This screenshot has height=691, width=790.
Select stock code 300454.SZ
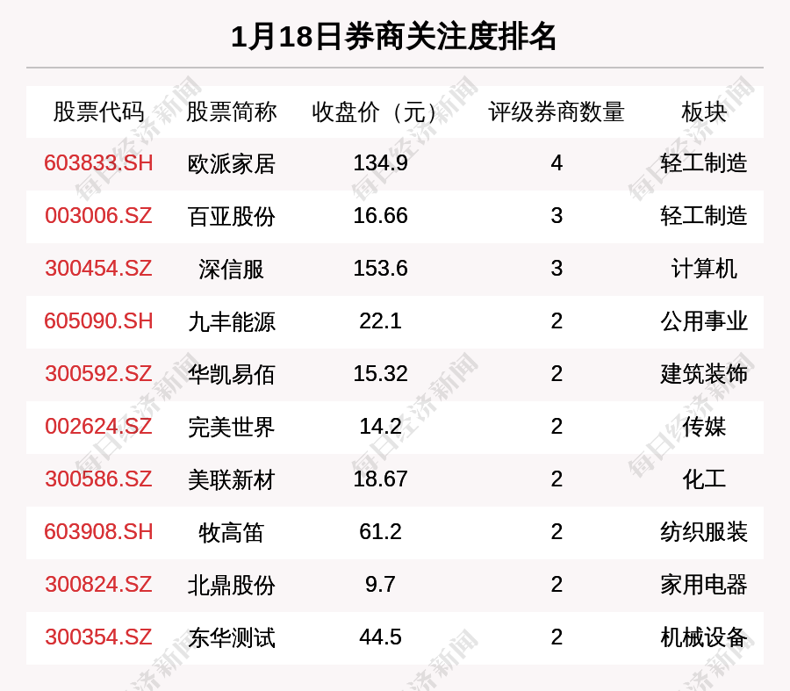[98, 268]
